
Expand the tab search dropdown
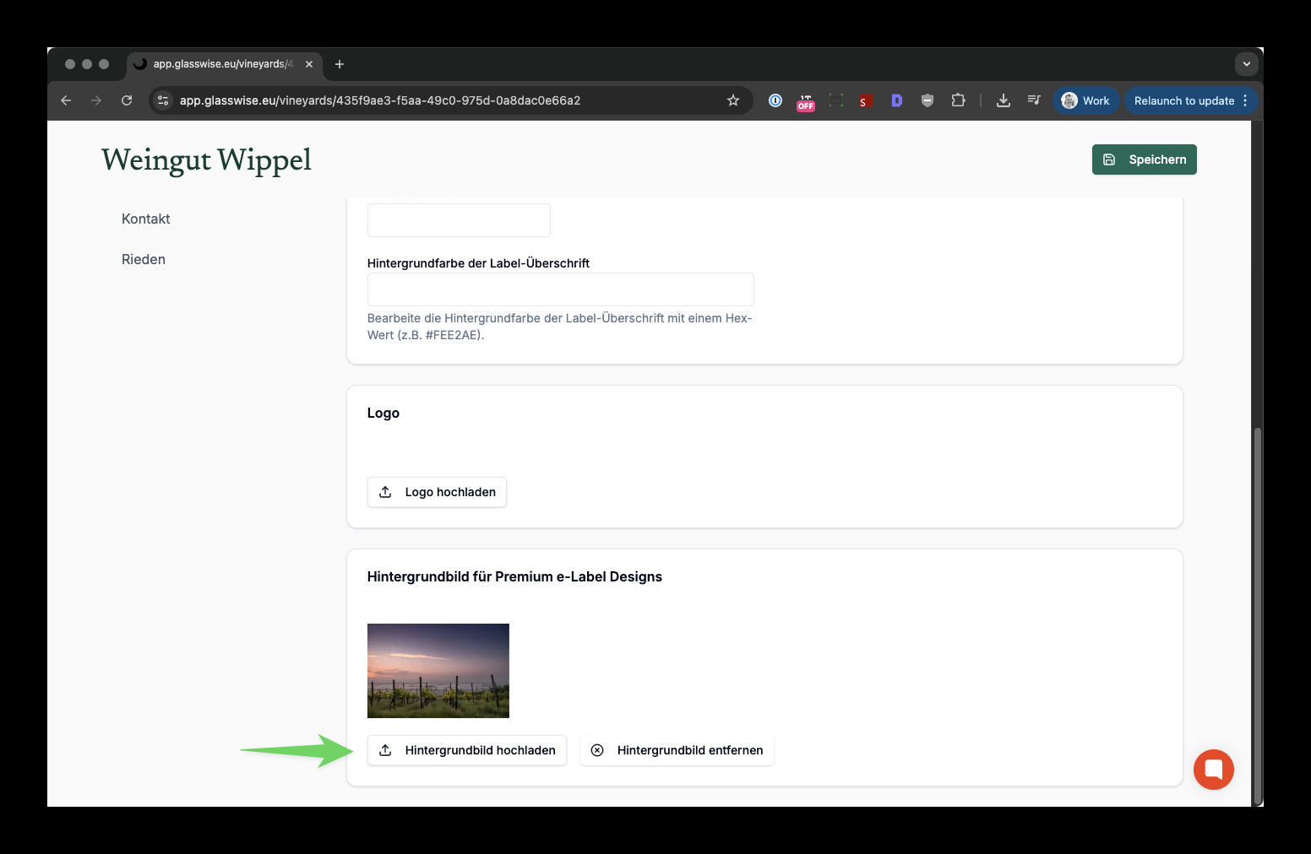click(1247, 64)
